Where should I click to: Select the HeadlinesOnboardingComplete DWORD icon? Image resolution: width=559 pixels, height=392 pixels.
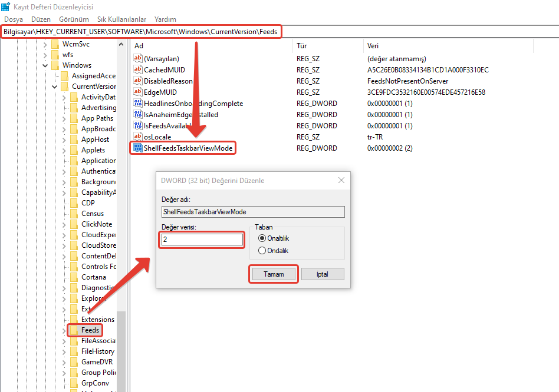point(138,104)
